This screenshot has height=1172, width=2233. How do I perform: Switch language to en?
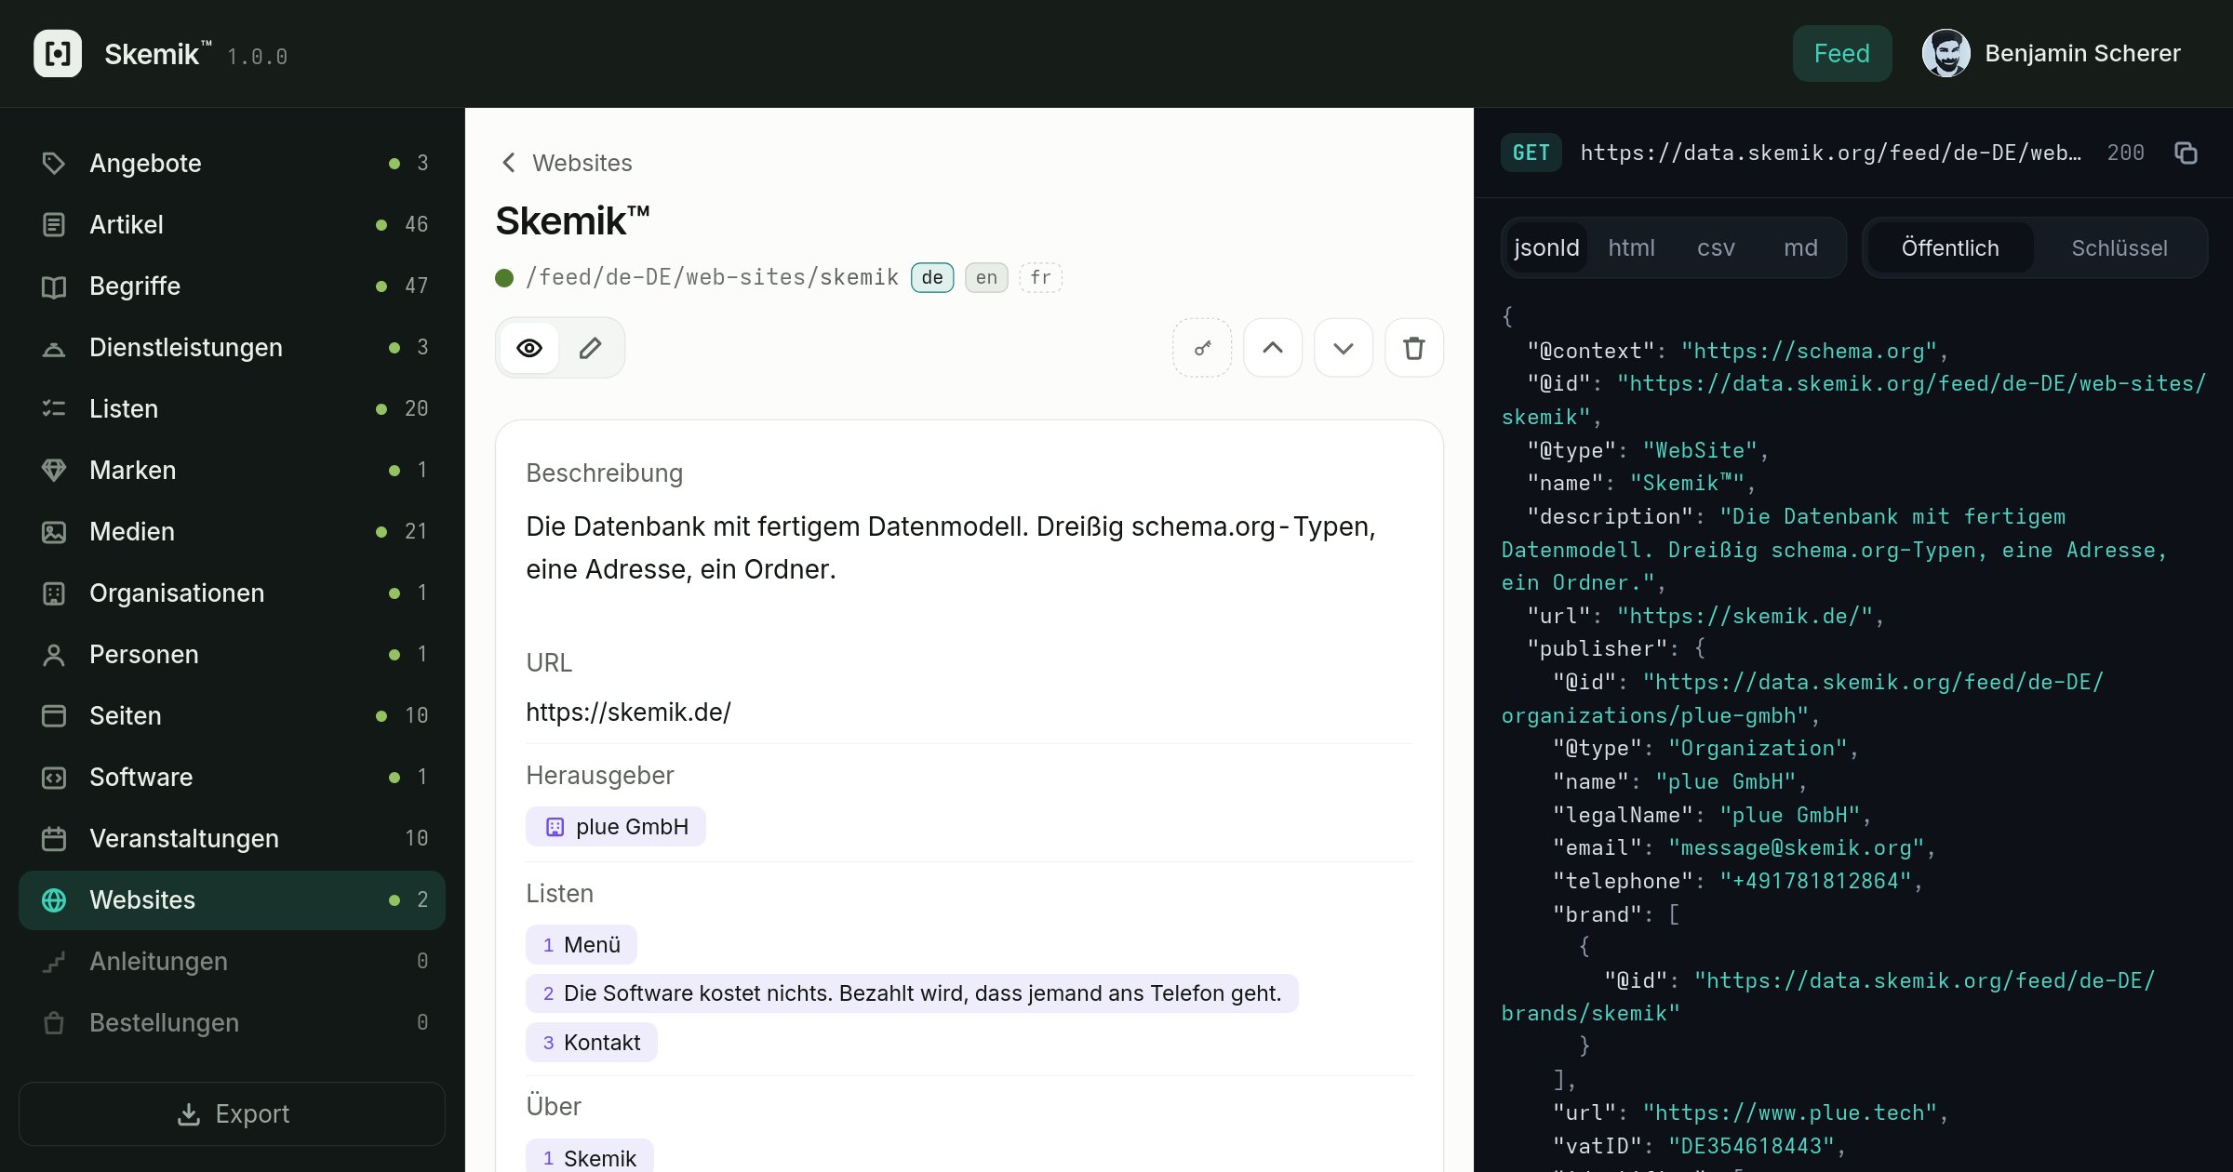986,277
